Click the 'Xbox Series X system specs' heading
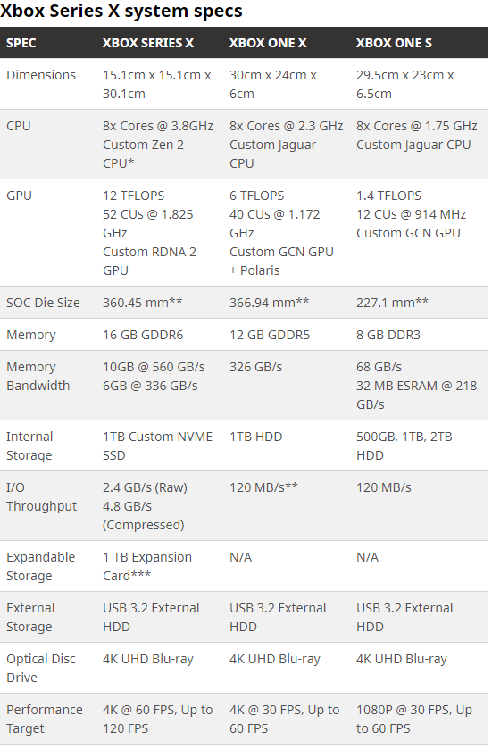This screenshot has width=492, height=749. pos(121,11)
